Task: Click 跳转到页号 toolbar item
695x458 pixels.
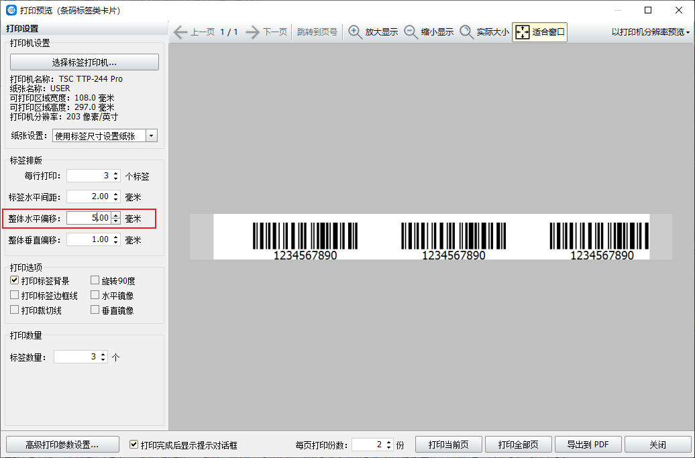Action: tap(317, 32)
